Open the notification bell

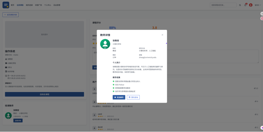tap(245, 5)
